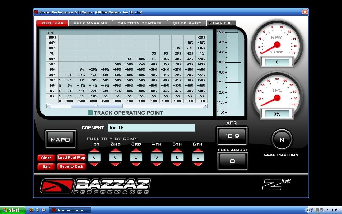Viewport: 342px width, 214px height.
Task: Click the Bazzaz Performance taskbar button
Action: [x=71, y=210]
